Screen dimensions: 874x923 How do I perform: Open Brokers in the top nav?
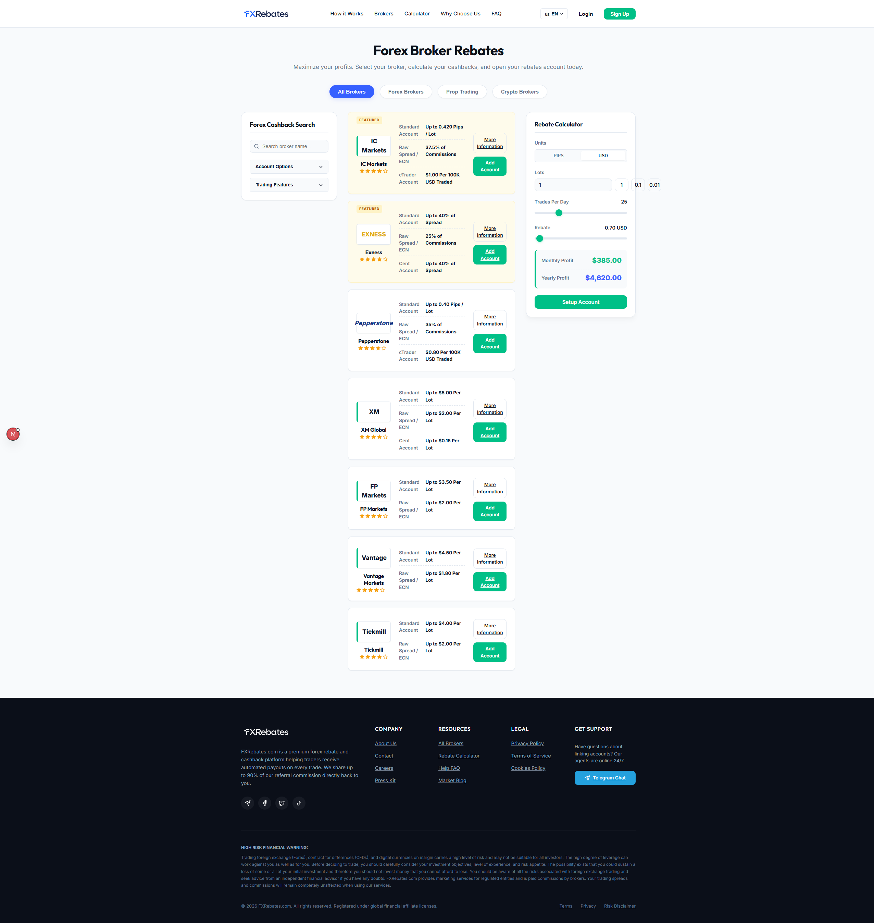tap(384, 14)
